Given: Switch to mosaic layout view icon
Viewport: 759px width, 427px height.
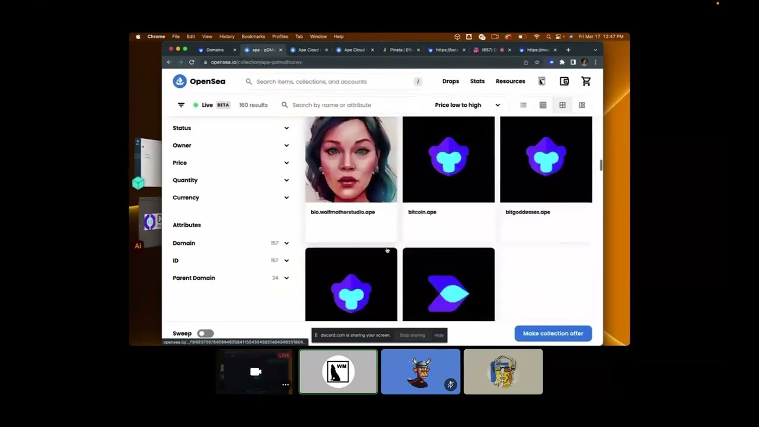Looking at the screenshot, I should click(x=582, y=105).
